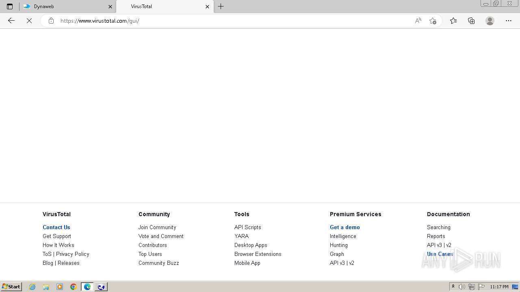Click Join Community link
The image size is (520, 292).
tap(157, 227)
